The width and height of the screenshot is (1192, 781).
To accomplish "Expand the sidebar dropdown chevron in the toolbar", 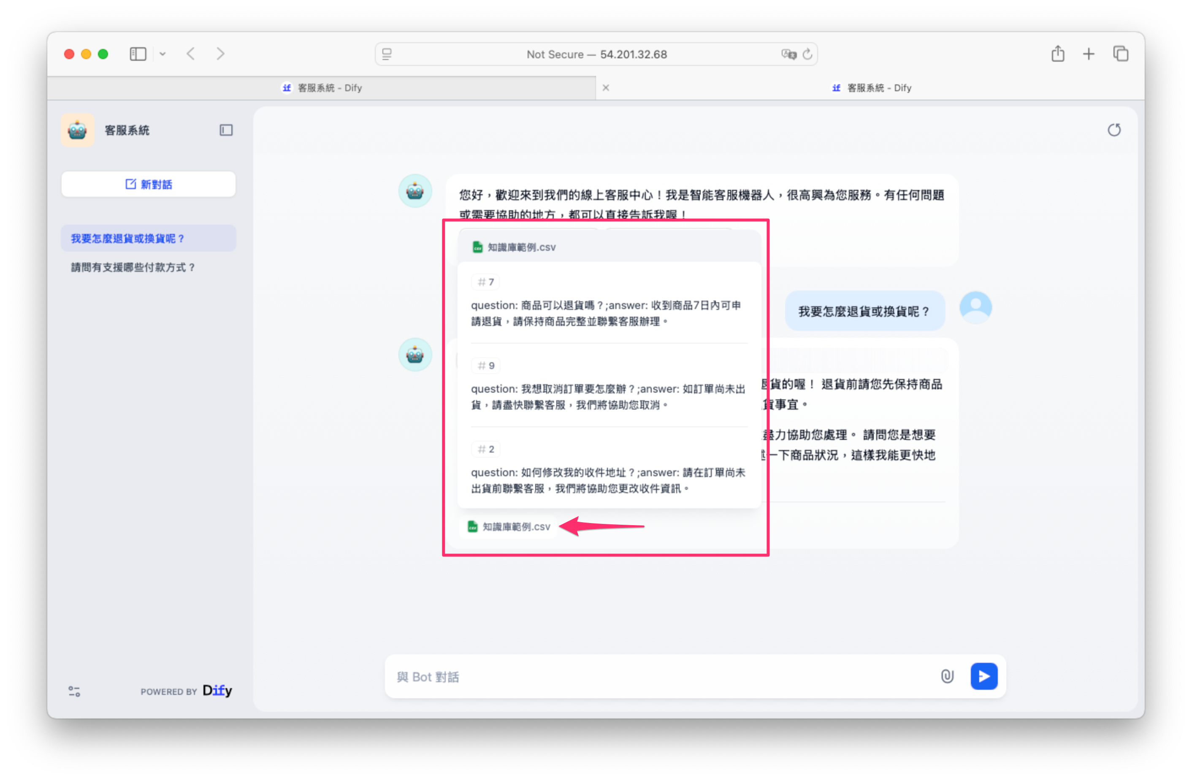I will click(163, 54).
